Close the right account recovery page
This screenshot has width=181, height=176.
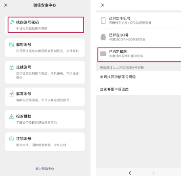[103, 5]
